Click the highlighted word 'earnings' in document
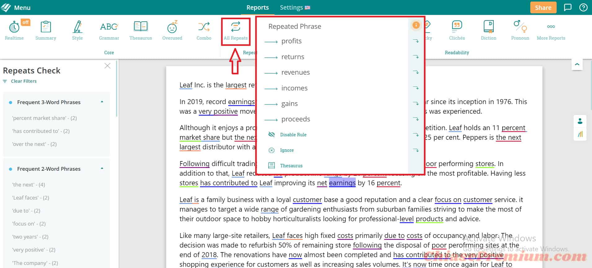This screenshot has height=268, width=592. pos(342,183)
